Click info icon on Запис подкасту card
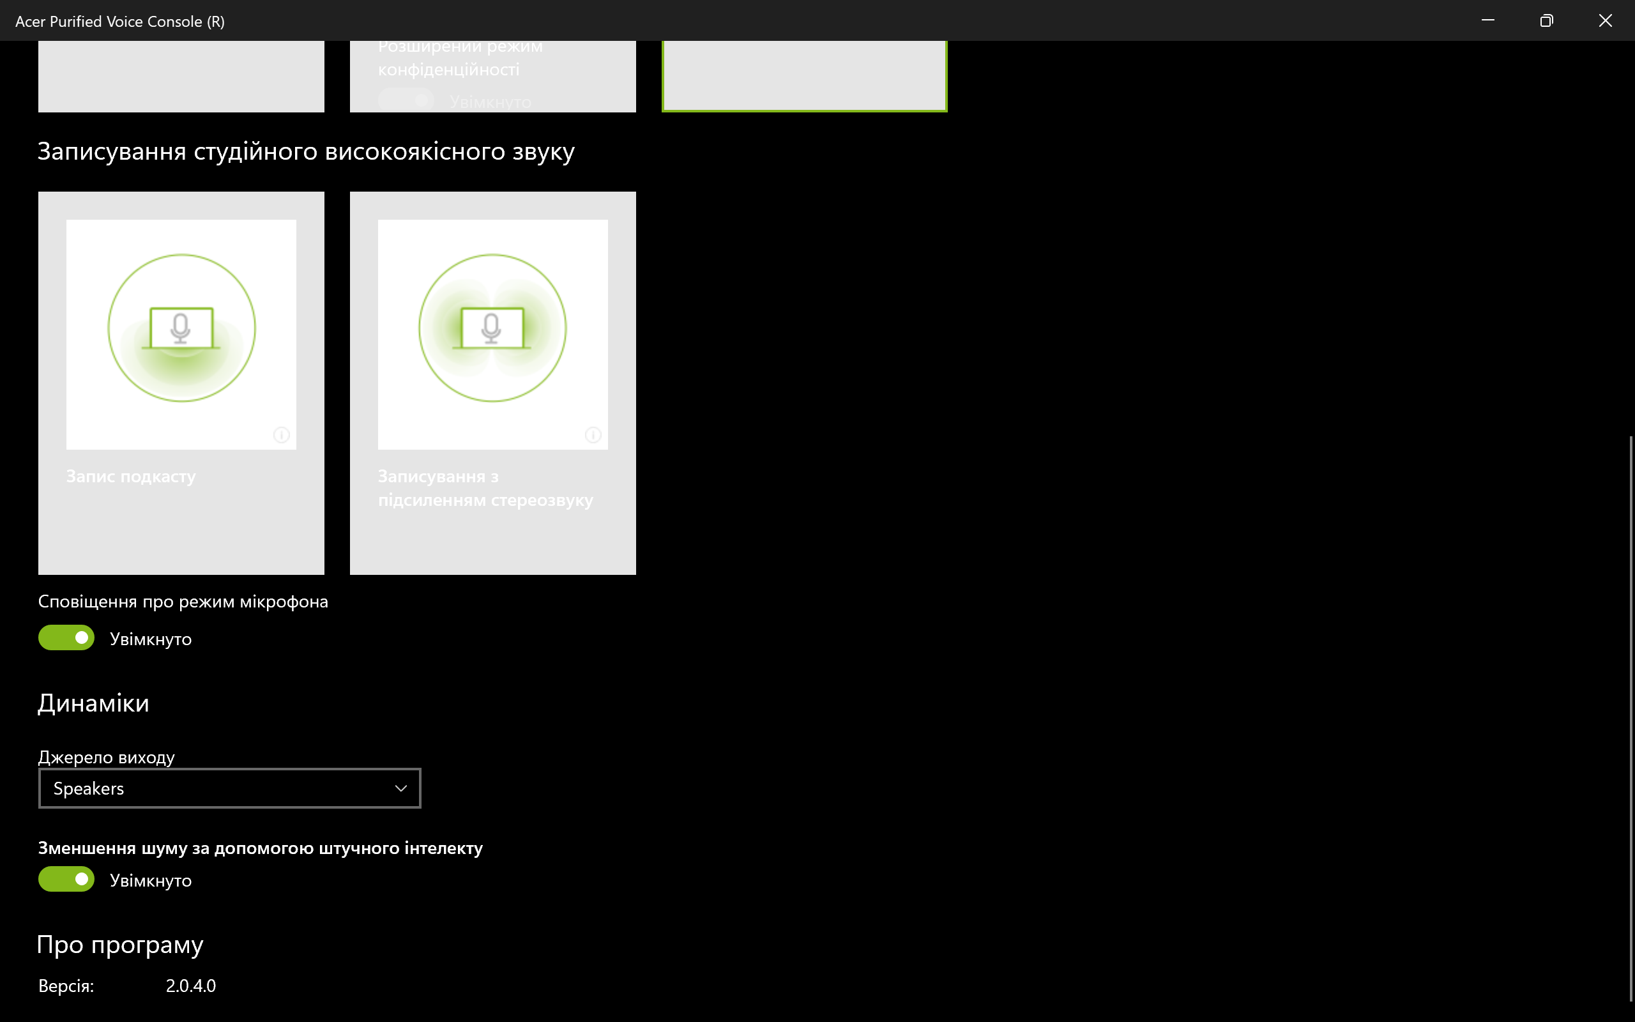Image resolution: width=1635 pixels, height=1022 pixels. tap(281, 434)
